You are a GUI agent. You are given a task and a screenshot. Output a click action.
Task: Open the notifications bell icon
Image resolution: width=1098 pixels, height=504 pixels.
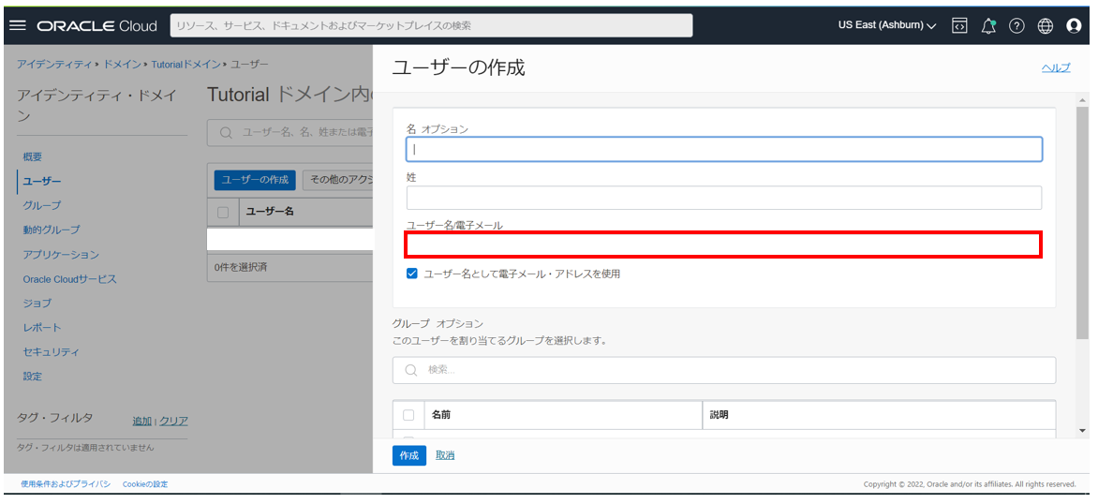pos(987,25)
